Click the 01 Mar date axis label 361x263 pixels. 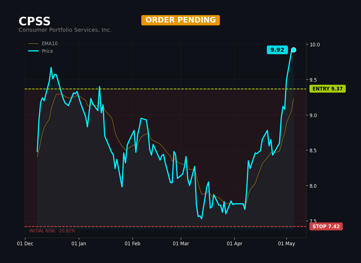tap(181, 244)
